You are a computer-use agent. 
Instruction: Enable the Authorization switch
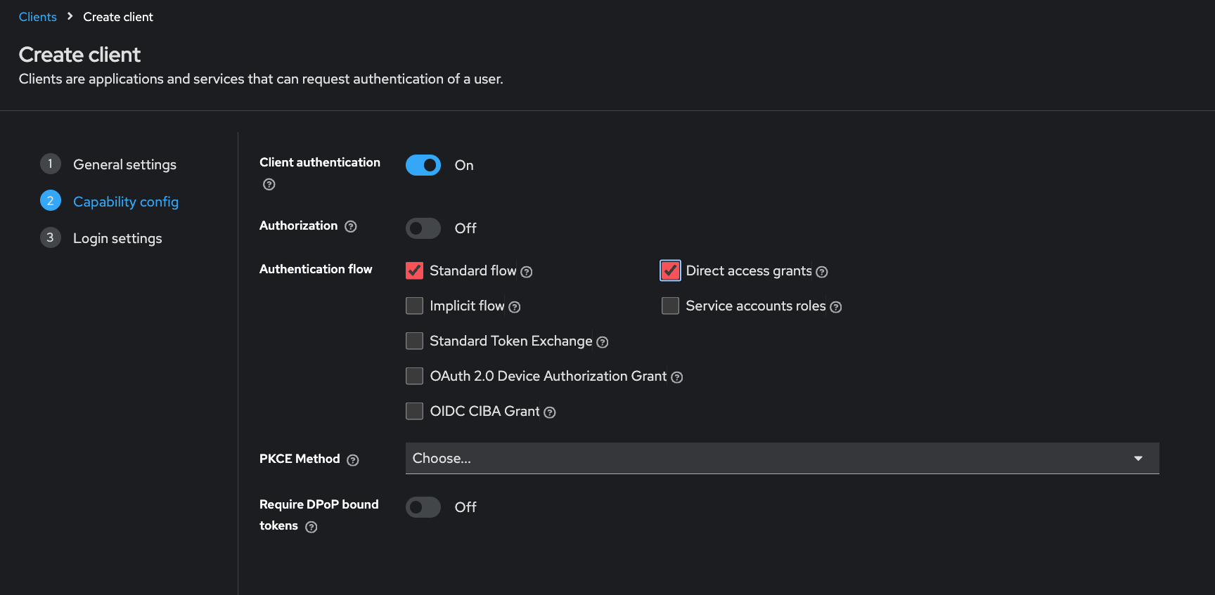(423, 228)
